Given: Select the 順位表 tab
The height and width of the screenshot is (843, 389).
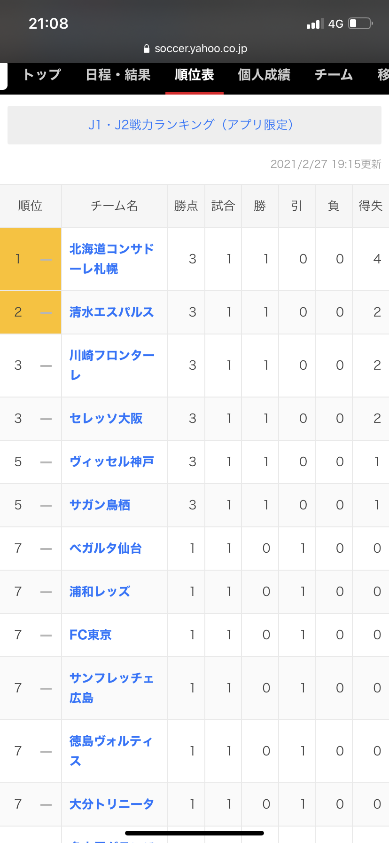Looking at the screenshot, I should coord(194,75).
